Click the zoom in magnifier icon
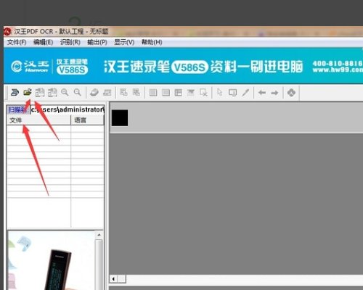The image size is (363, 290). point(65,92)
